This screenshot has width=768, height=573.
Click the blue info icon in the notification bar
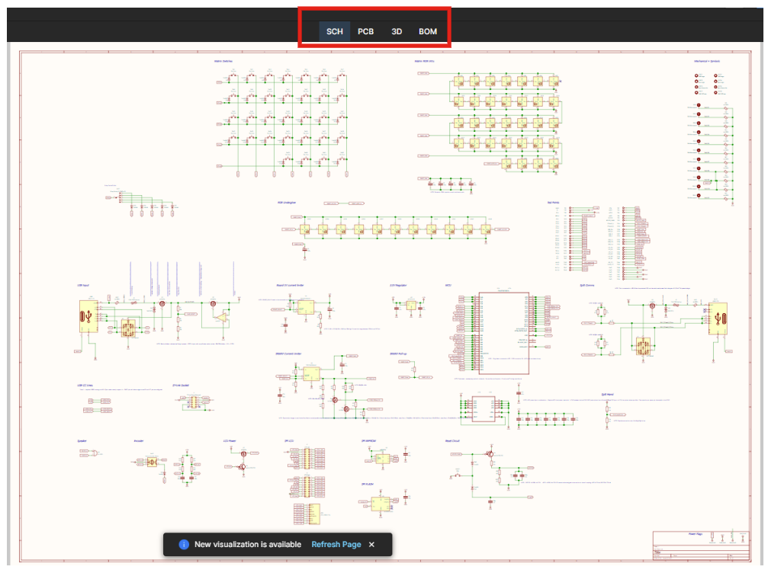point(182,545)
